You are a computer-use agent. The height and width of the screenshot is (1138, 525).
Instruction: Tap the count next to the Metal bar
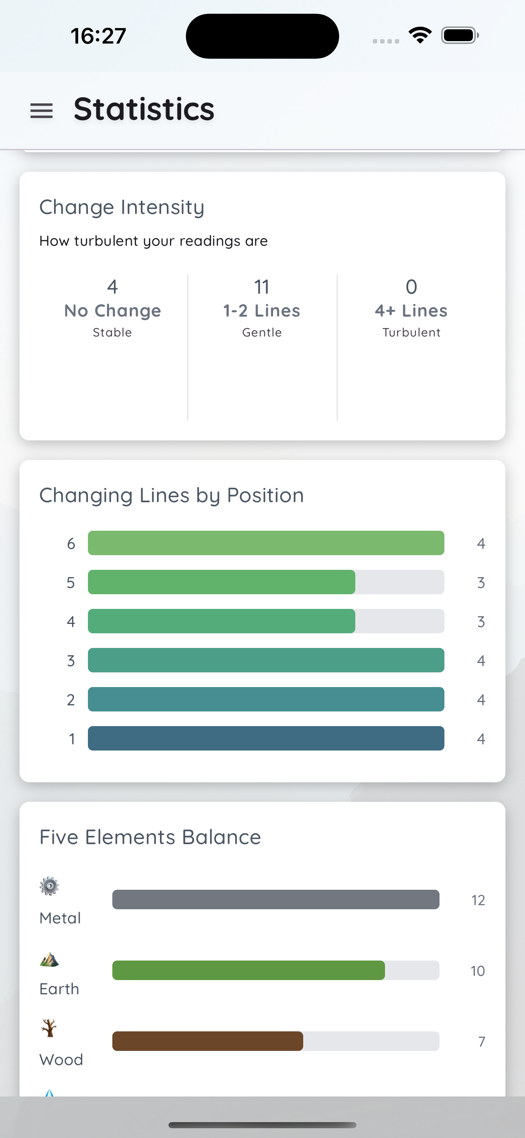[478, 899]
